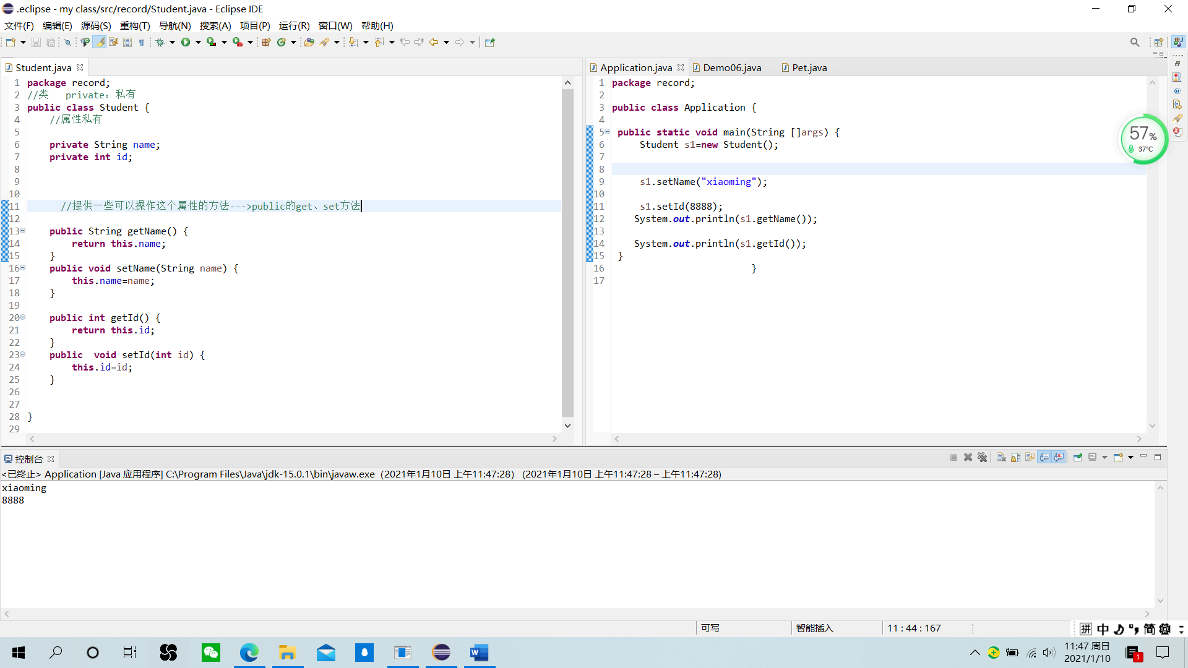Collapse the getName method fold marker
Screen dimensions: 1188x668
[23, 231]
